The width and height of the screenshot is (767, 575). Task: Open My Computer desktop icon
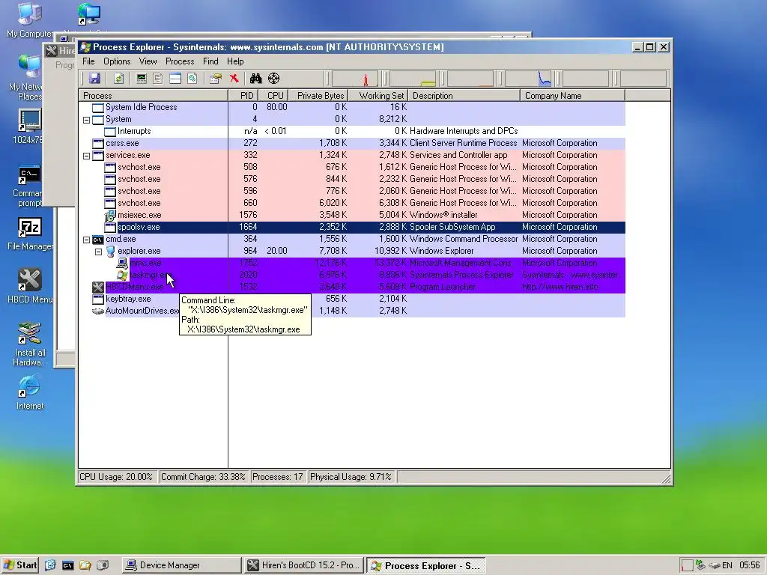coord(30,20)
